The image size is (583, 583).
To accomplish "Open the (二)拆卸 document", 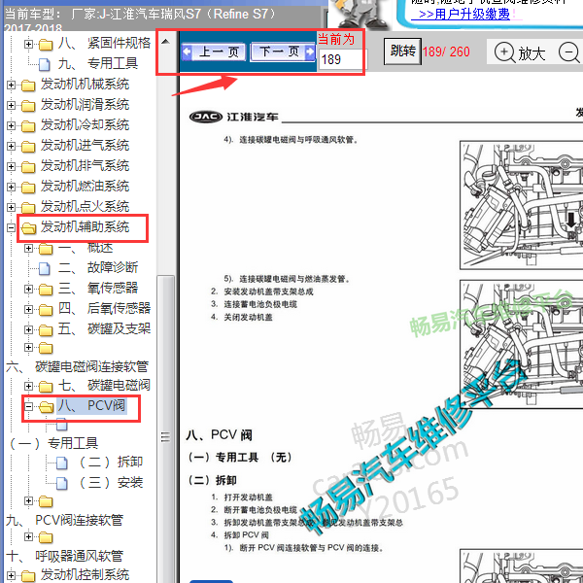I will (111, 463).
